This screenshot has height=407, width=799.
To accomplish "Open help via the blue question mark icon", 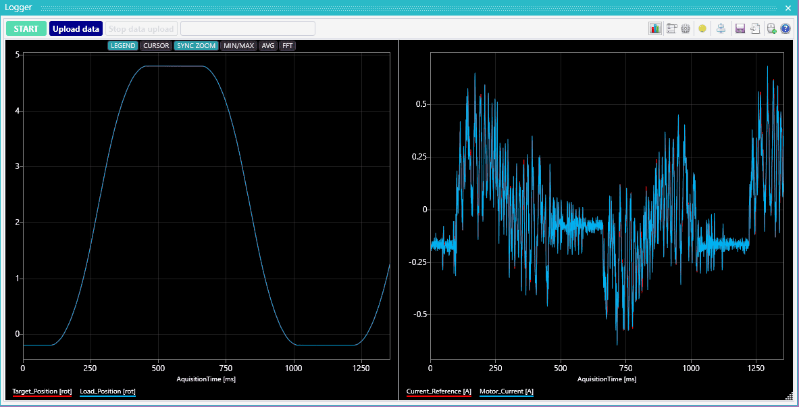I will click(785, 28).
